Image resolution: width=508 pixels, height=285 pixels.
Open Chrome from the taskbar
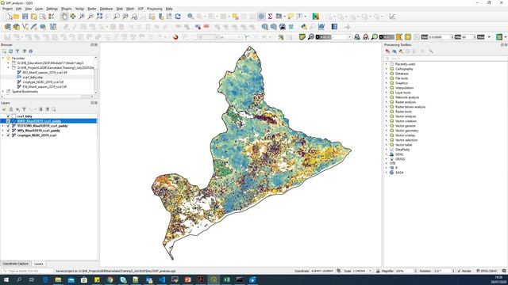110,279
